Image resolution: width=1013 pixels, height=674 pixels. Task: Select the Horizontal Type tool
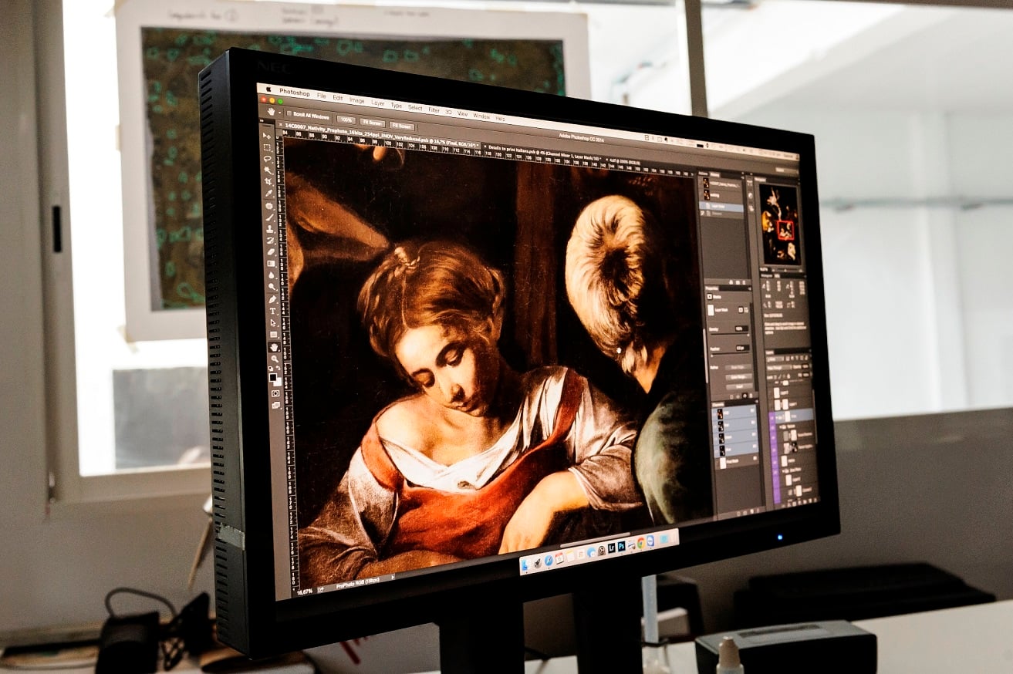(x=272, y=311)
